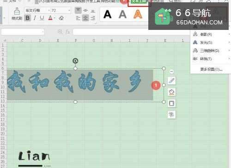Open font color dropdown arrow

pos(55,18)
